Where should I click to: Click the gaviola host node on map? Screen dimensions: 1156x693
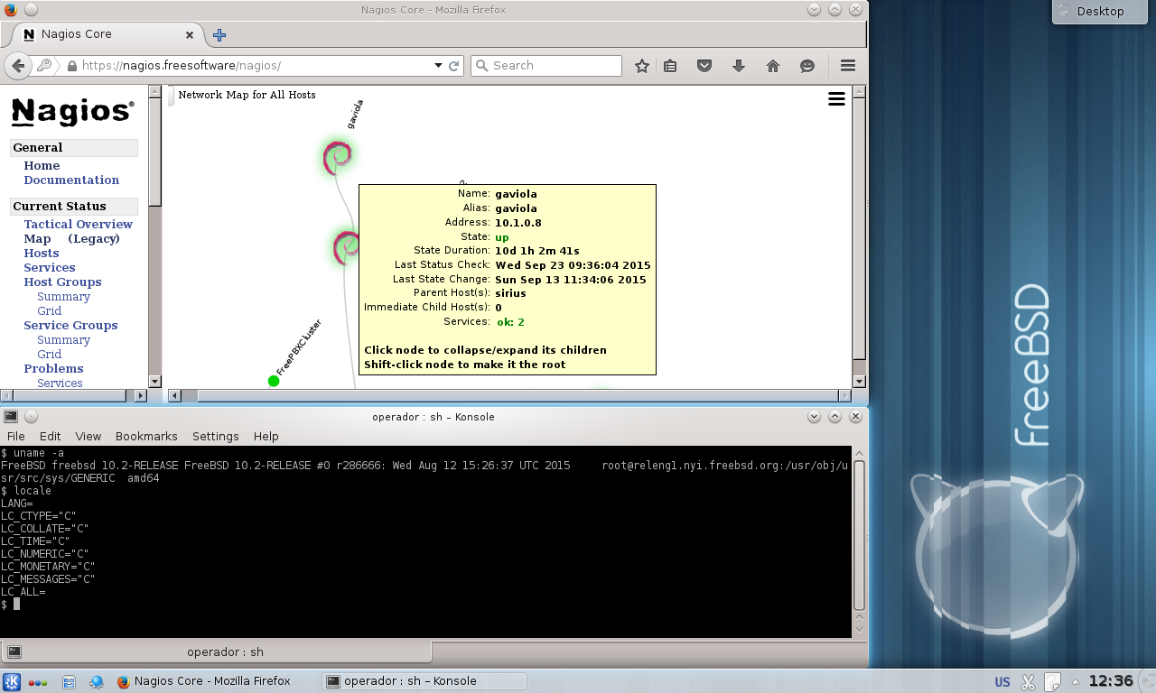point(337,158)
